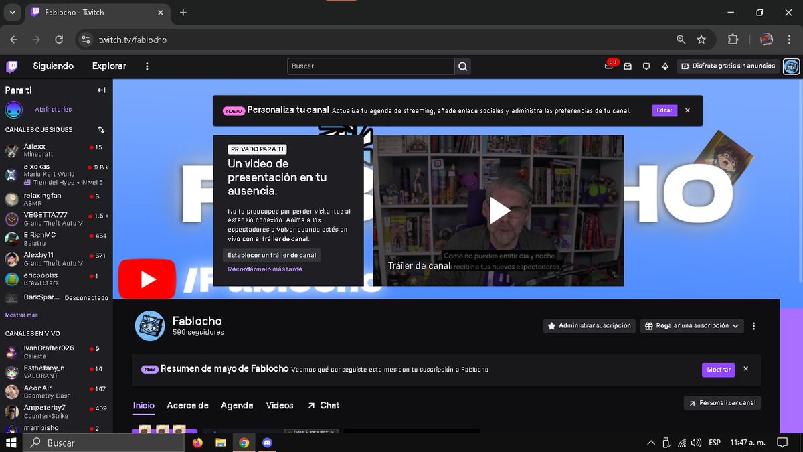The height and width of the screenshot is (452, 803).
Task: Click Disfruta gratis sin anuncios
Action: [x=728, y=66]
